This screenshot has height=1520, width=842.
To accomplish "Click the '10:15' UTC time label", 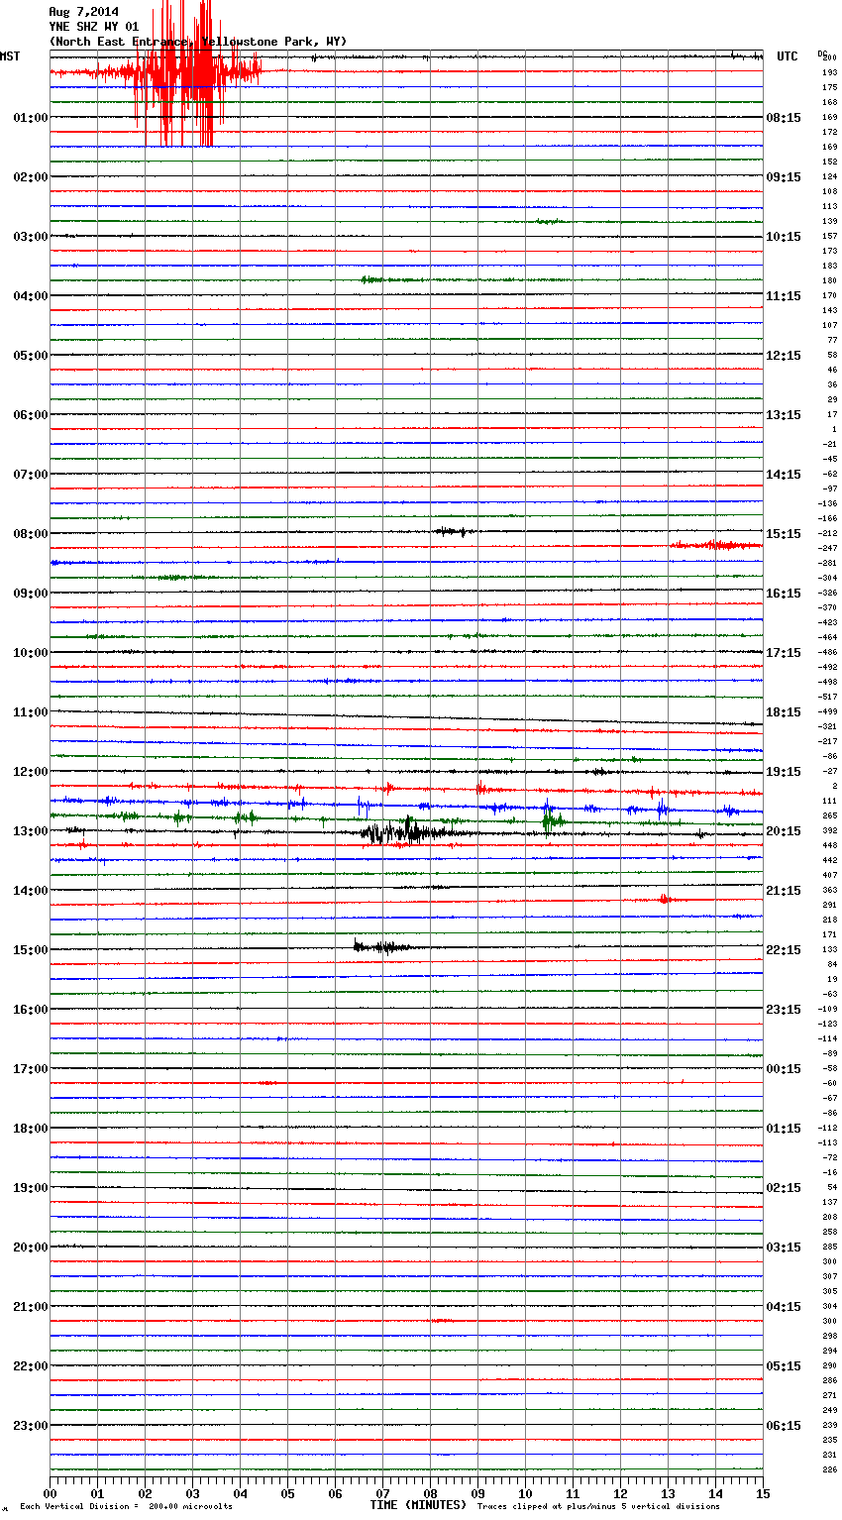I will [784, 237].
